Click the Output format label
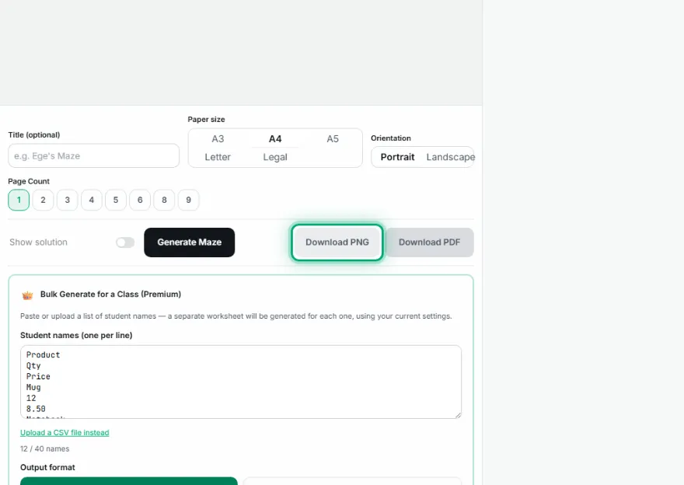The width and height of the screenshot is (684, 485). 47,467
